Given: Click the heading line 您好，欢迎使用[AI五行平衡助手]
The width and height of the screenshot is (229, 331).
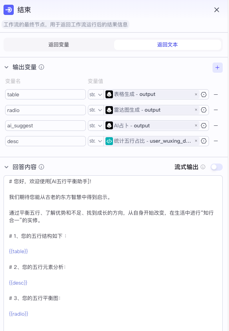Looking at the screenshot, I should point(50,181).
